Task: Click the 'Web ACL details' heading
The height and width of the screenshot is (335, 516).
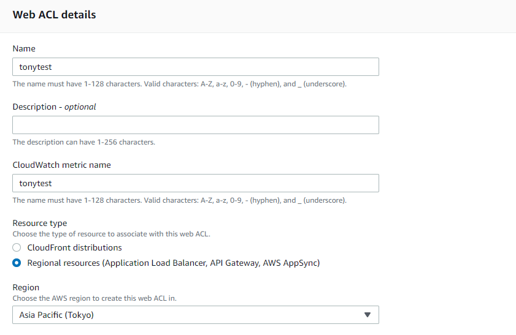Action: point(54,15)
